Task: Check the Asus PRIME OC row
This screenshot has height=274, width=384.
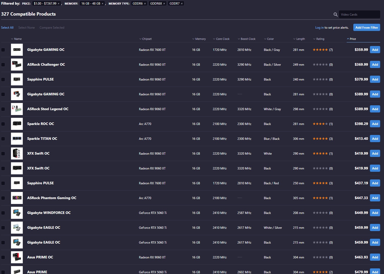Action: click(x=3, y=257)
